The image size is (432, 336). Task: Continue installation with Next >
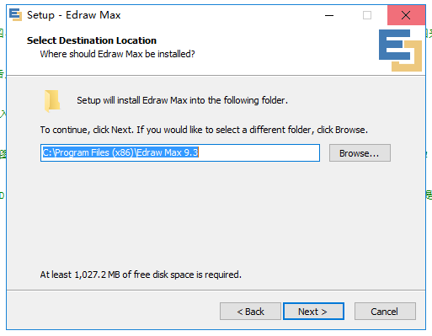click(313, 312)
